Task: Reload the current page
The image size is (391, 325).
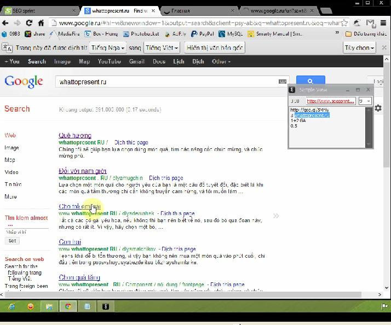Action: [29, 23]
